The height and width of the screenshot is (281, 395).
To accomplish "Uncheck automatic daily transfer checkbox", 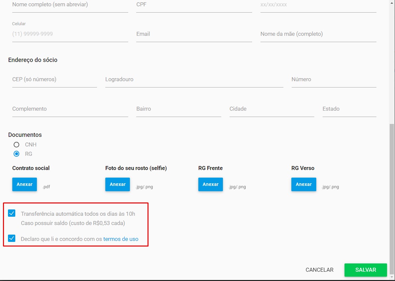I will coord(12,213).
